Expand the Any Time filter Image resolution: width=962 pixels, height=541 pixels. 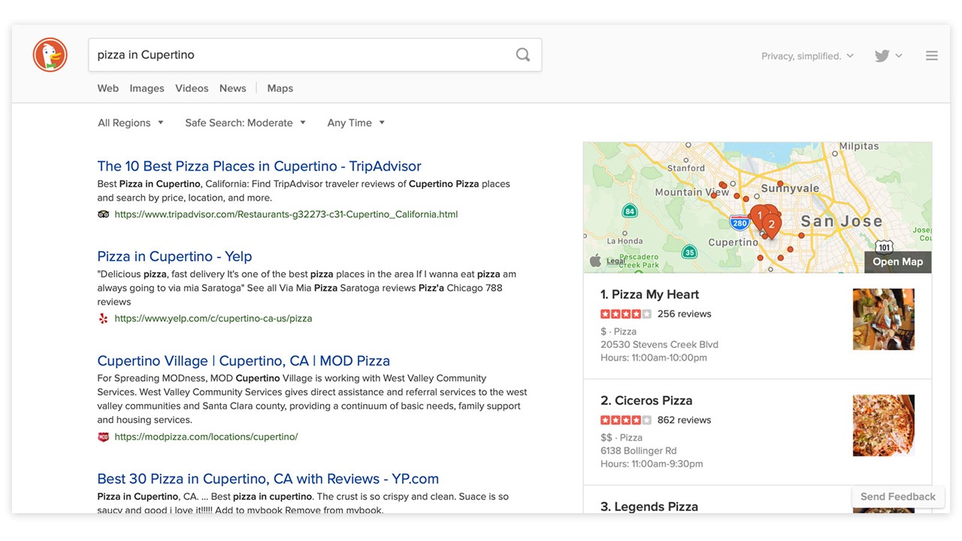[355, 123]
